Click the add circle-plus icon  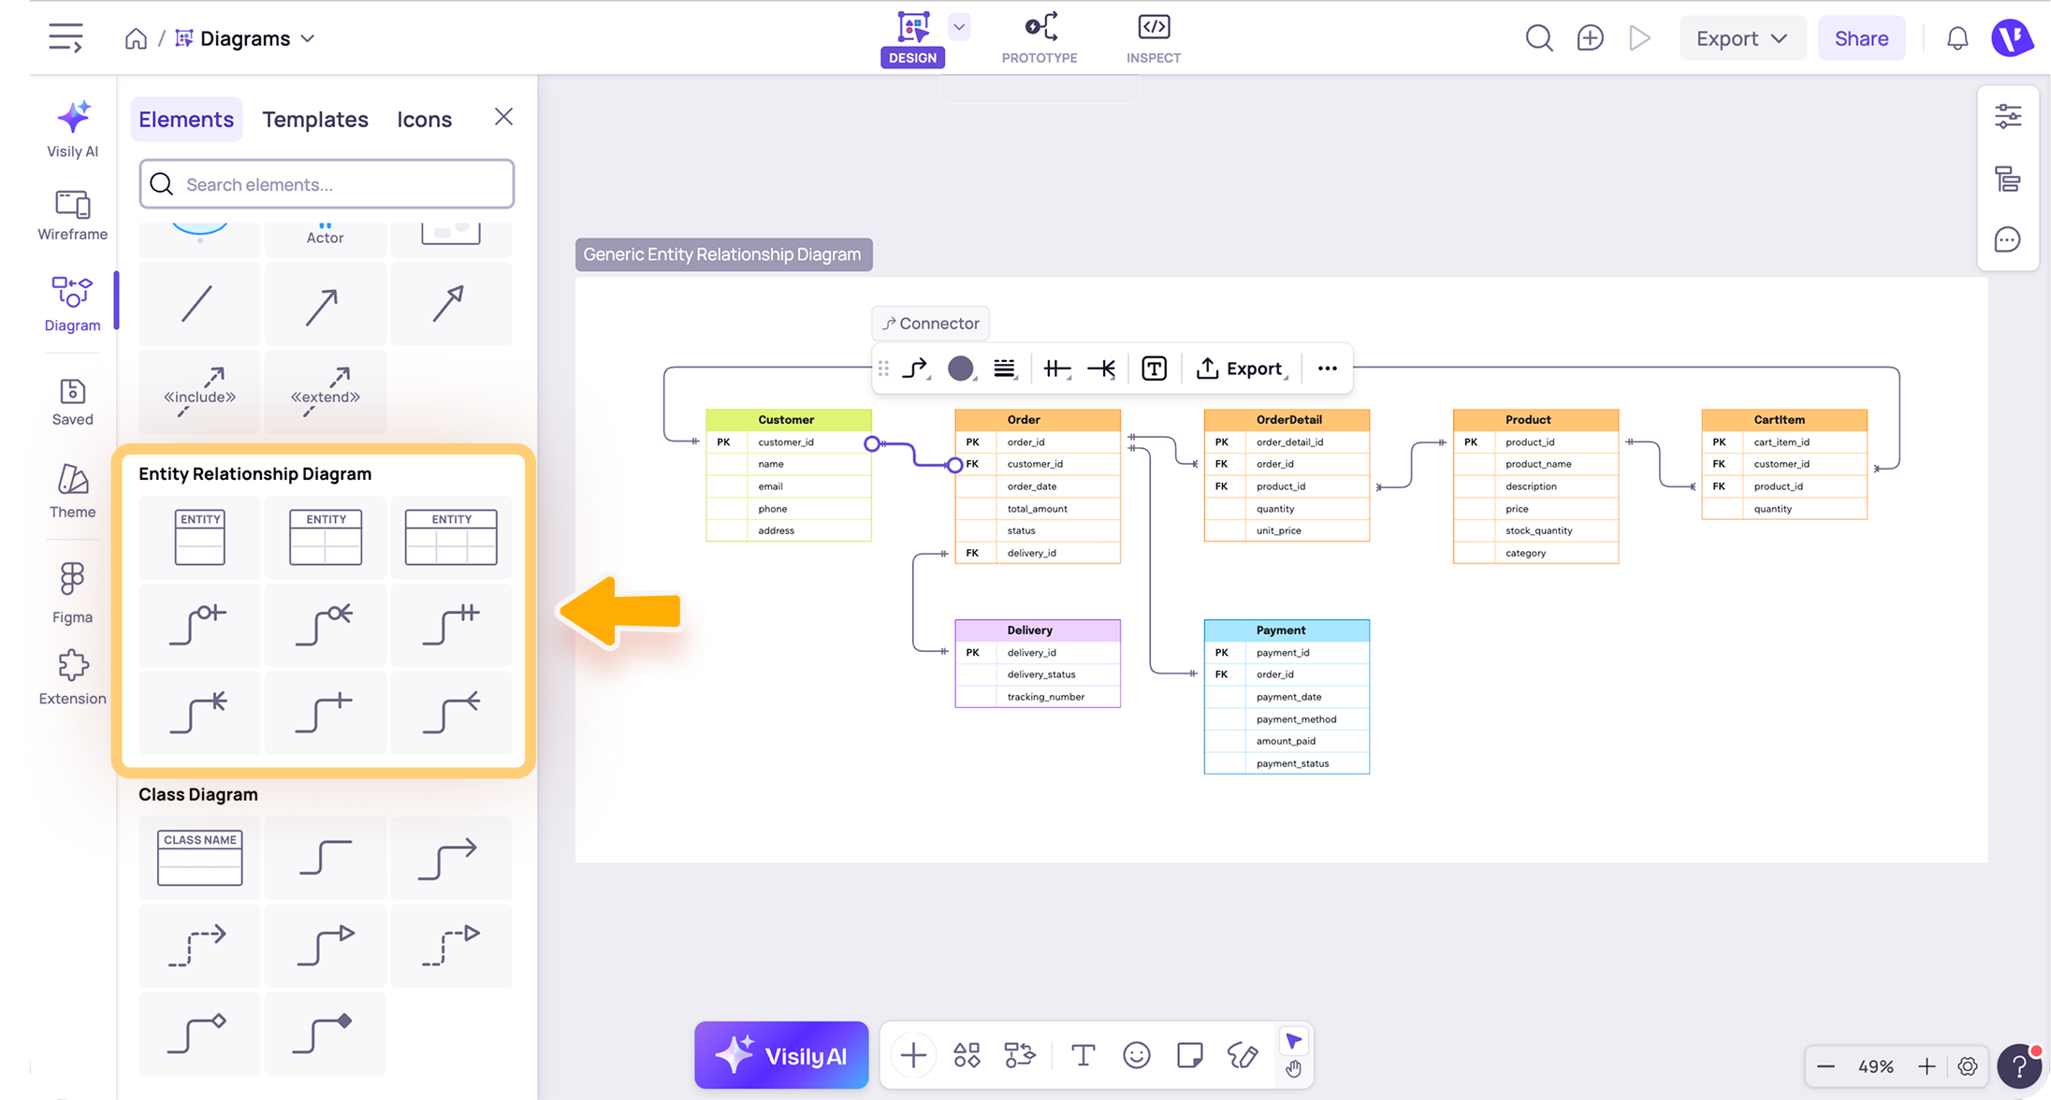click(1590, 38)
